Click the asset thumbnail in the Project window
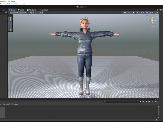Image resolution: width=163 pixels, height=122 pixels. pos(2,113)
